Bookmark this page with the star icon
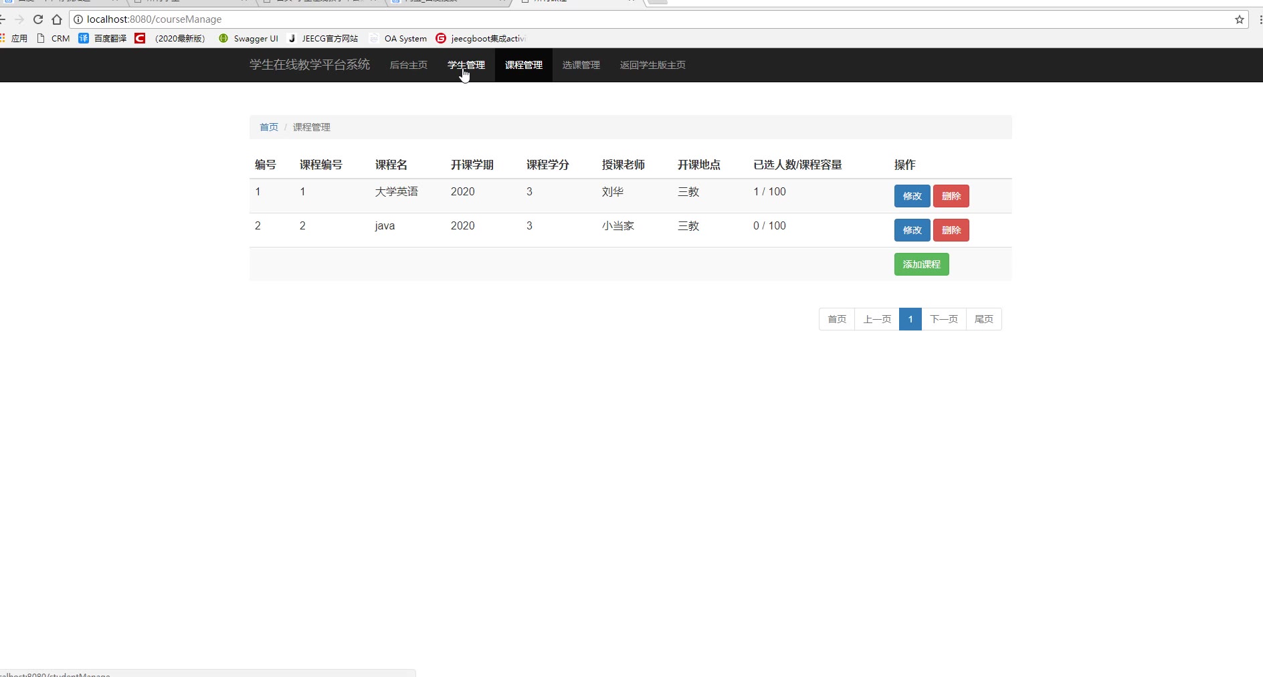1263x677 pixels. [1240, 19]
